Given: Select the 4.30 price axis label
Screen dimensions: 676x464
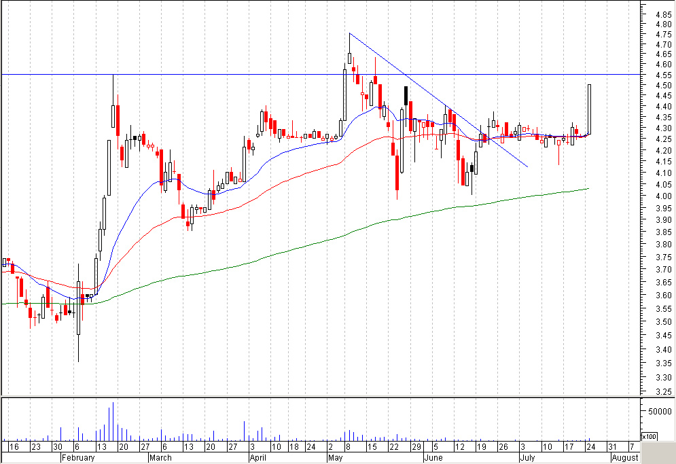Looking at the screenshot, I should click(663, 128).
